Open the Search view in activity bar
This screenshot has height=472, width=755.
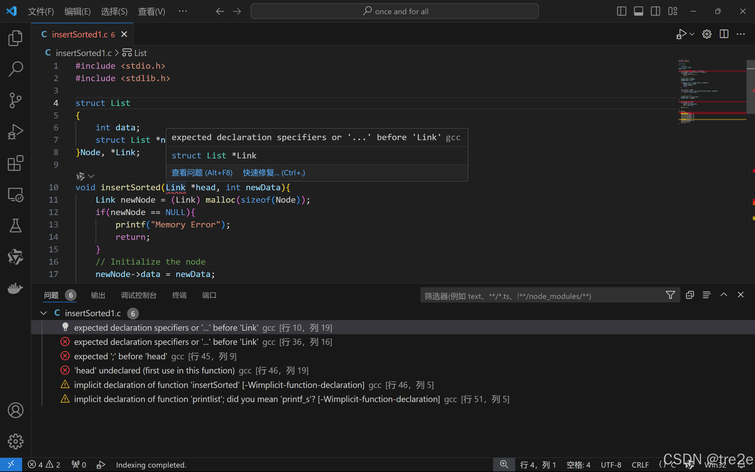[15, 69]
